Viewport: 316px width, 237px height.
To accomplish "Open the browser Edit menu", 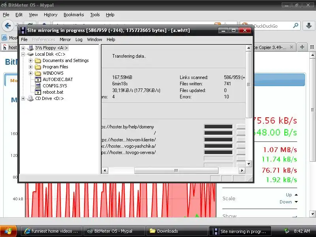I will click(x=19, y=15).
